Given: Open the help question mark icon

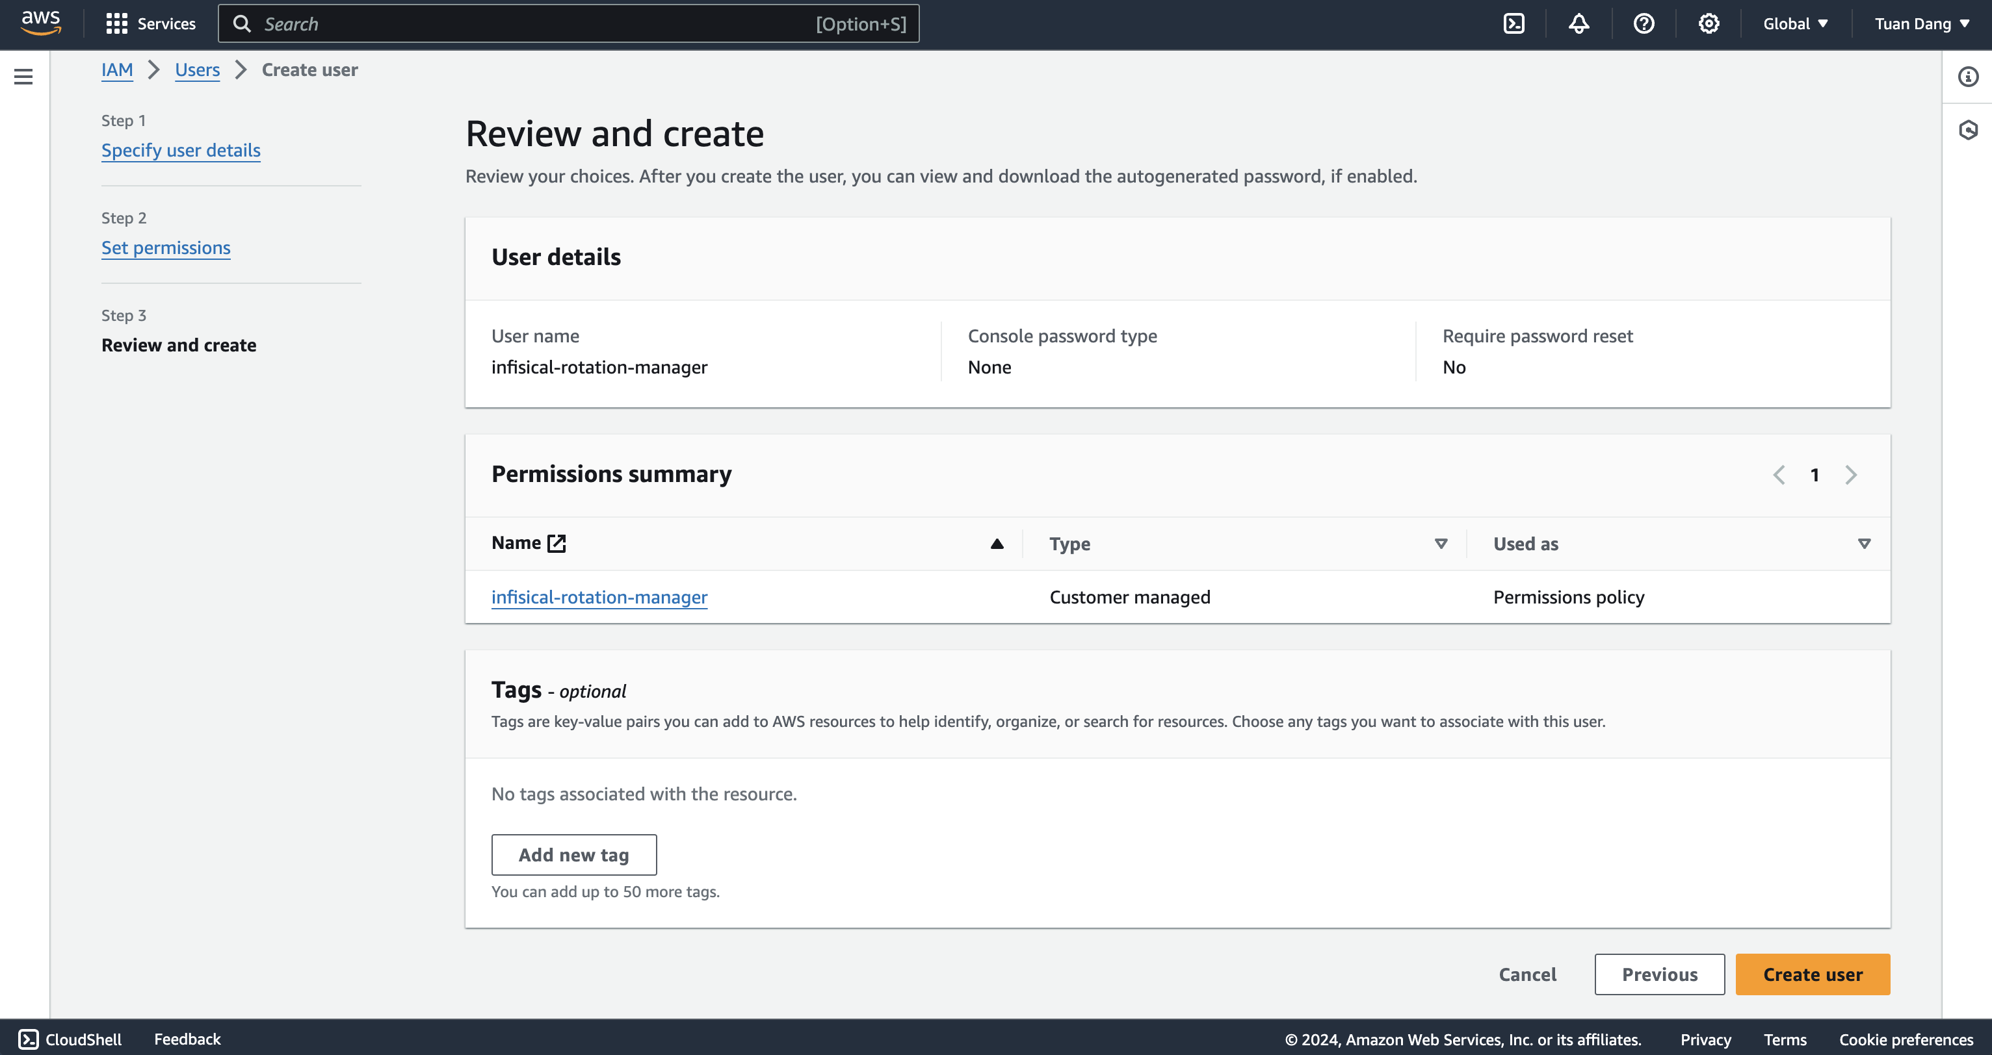Looking at the screenshot, I should pos(1644,24).
